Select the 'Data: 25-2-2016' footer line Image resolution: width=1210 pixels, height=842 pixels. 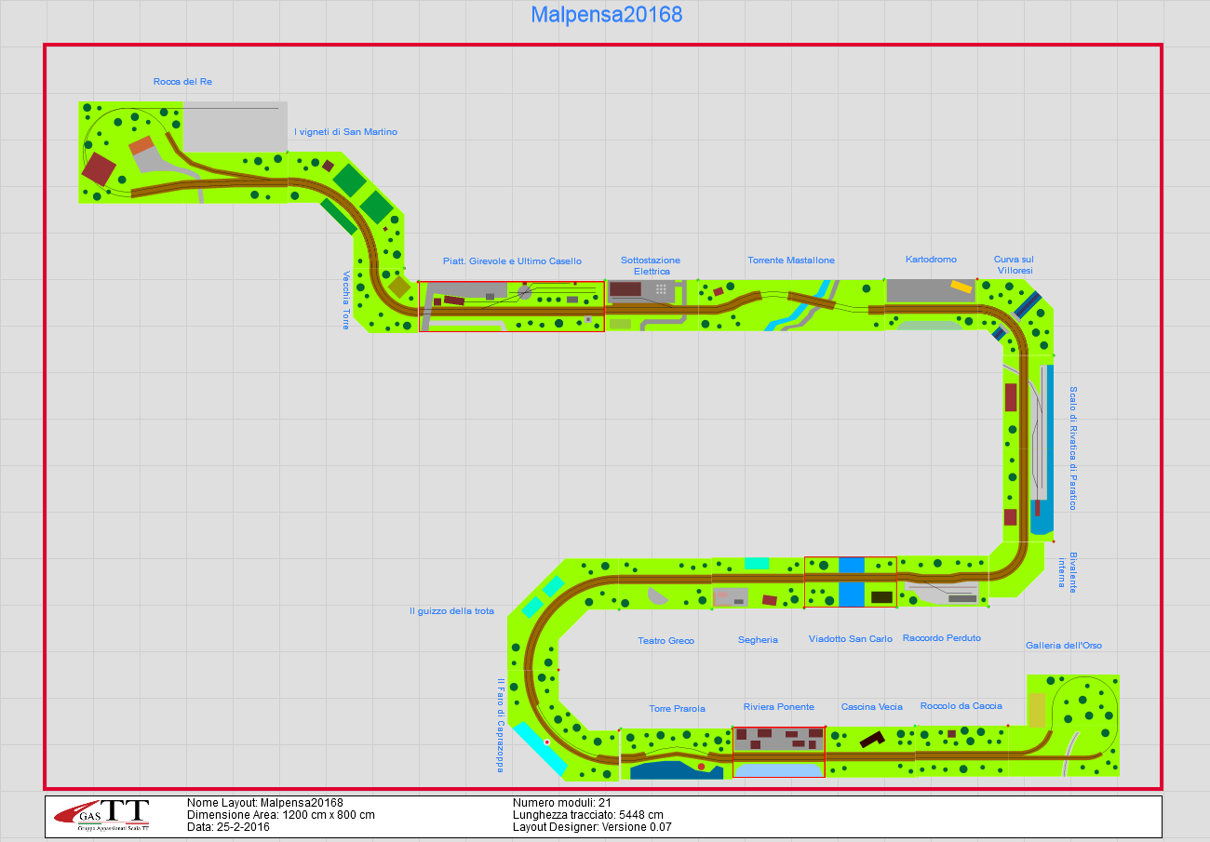[228, 826]
